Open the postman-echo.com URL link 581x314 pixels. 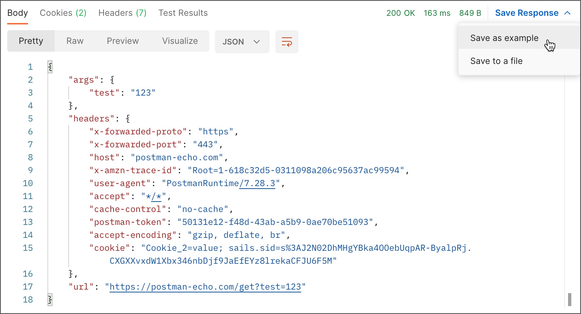click(205, 287)
